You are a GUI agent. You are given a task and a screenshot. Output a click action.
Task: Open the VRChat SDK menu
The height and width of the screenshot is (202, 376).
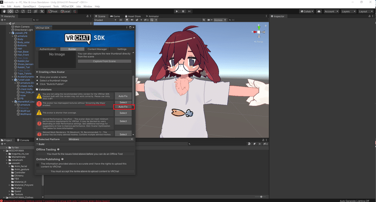pos(67,7)
